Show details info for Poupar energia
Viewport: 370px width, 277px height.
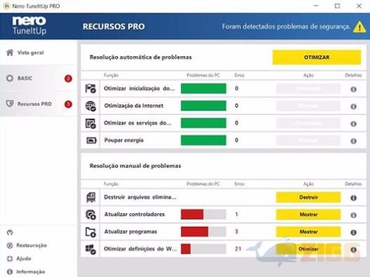tap(353, 141)
